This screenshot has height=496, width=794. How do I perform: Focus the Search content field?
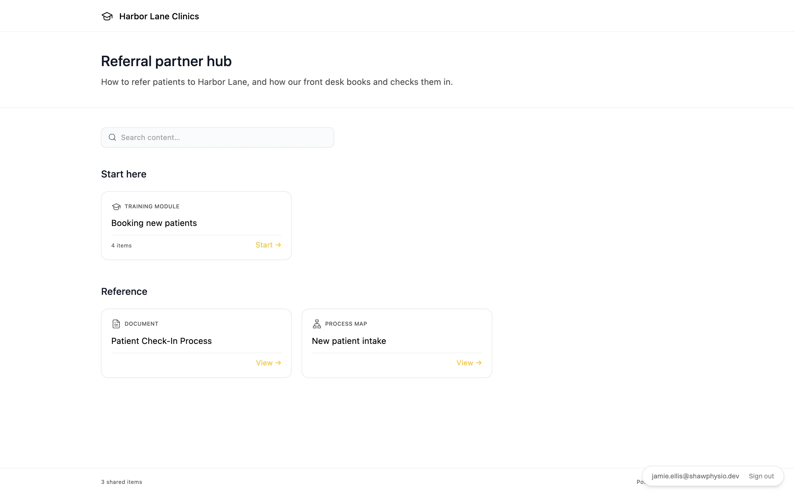point(217,138)
